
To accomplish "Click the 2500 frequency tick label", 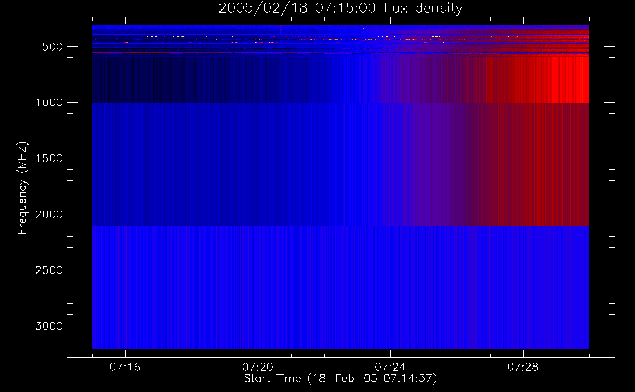I will pos(49,270).
